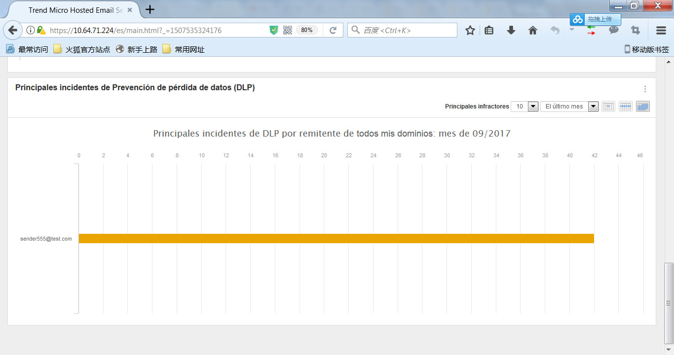Screen dimensions: 674x355
Task: Click the vertical page scrollbar thumb
Action: click(669, 303)
